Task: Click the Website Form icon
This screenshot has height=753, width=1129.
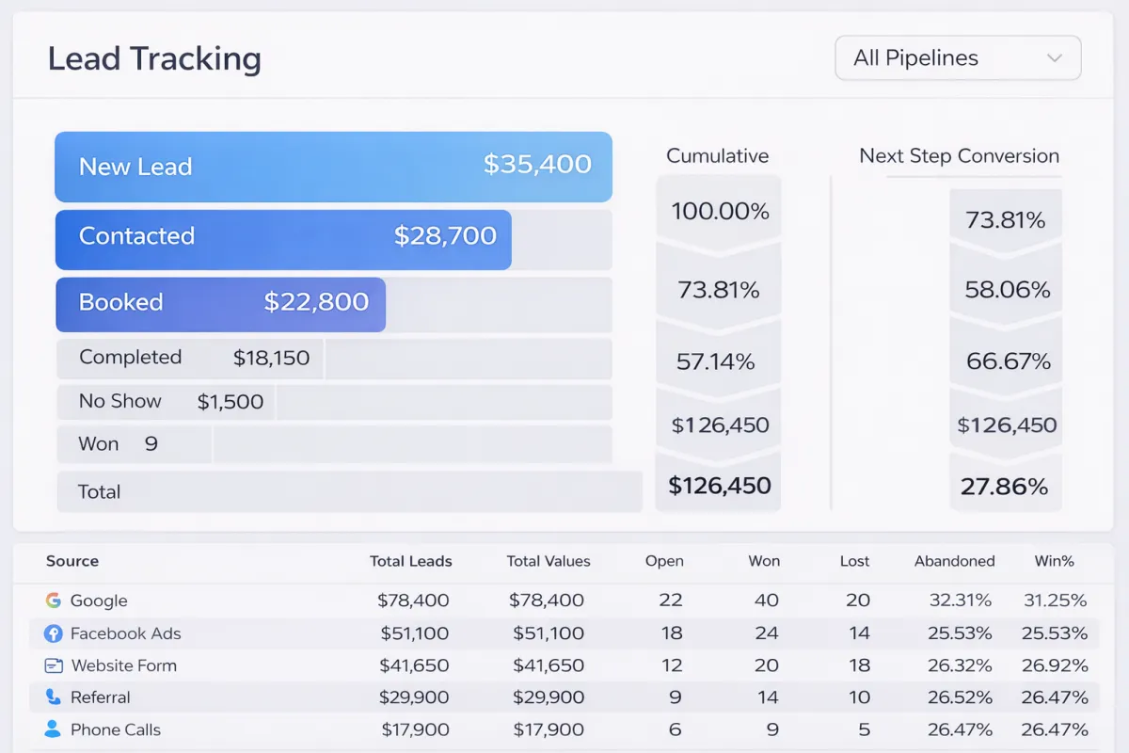Action: pyautogui.click(x=54, y=665)
